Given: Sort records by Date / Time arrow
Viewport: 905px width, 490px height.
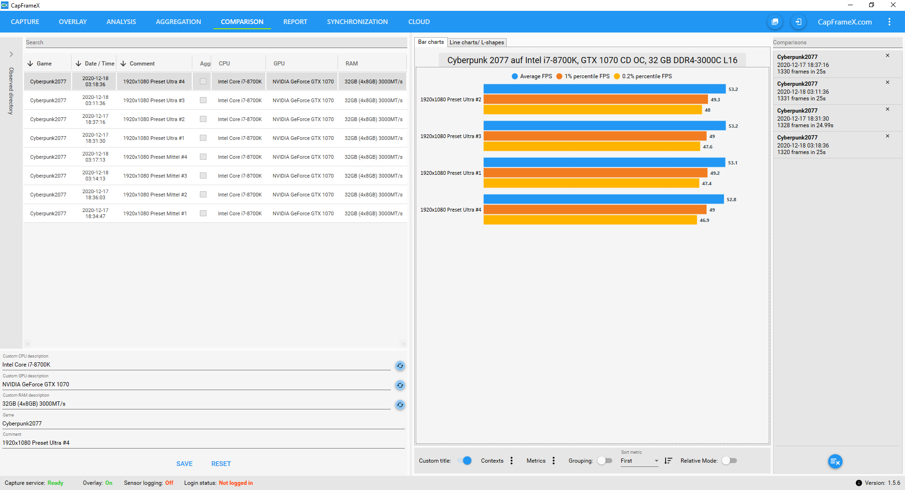Looking at the screenshot, I should coord(78,64).
